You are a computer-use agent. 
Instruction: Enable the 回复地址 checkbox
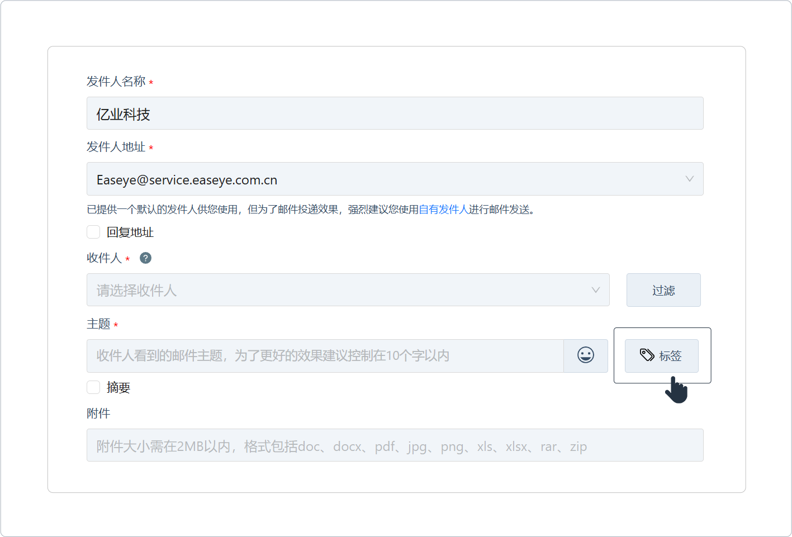point(93,232)
